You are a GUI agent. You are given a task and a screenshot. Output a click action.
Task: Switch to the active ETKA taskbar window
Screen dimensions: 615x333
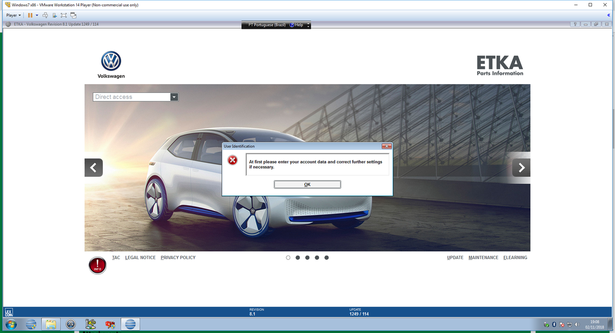pyautogui.click(x=130, y=324)
